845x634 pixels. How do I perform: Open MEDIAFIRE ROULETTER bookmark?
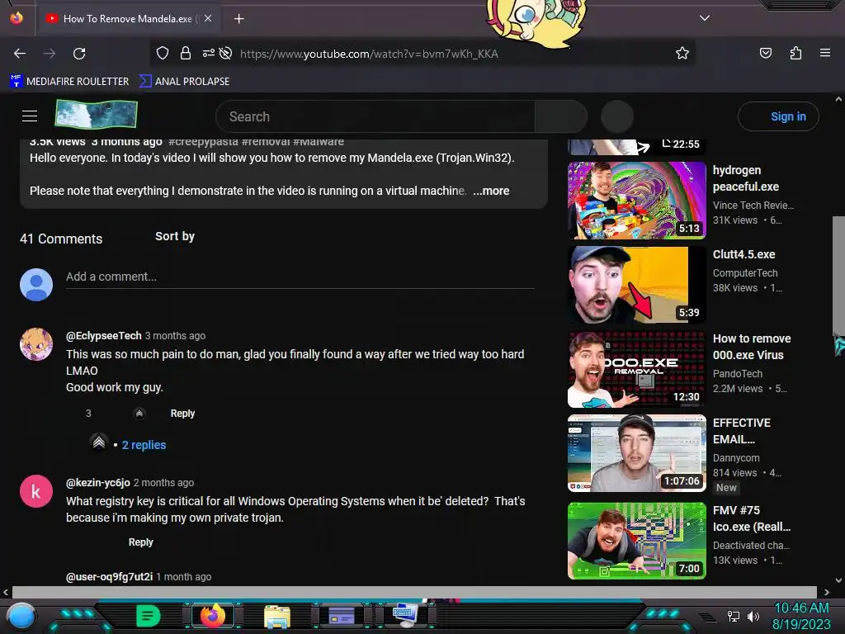69,82
